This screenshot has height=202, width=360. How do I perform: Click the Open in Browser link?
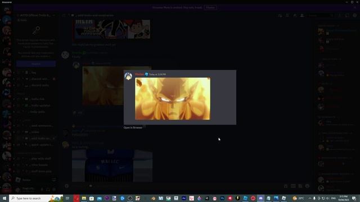(x=133, y=127)
